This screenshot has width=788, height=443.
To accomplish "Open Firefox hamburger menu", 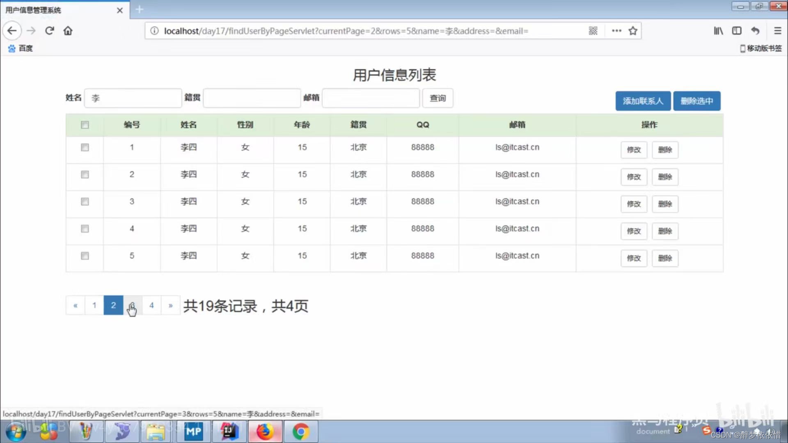I will (x=777, y=31).
